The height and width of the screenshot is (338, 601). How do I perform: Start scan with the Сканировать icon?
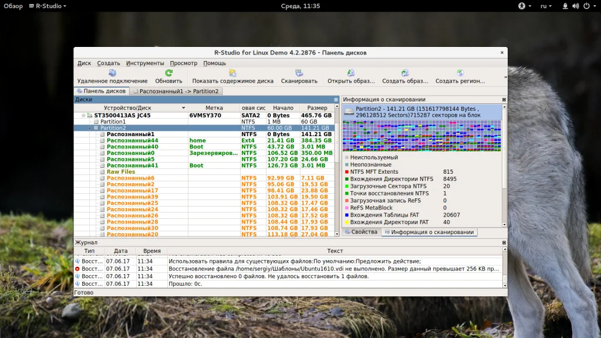[299, 73]
